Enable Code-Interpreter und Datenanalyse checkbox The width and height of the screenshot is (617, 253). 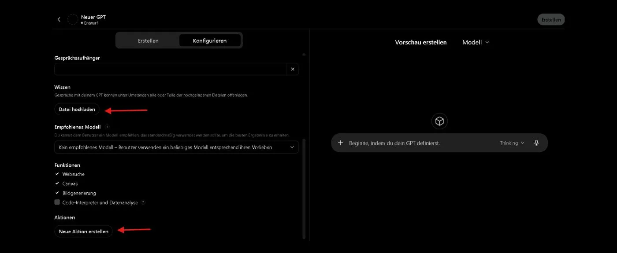click(57, 202)
